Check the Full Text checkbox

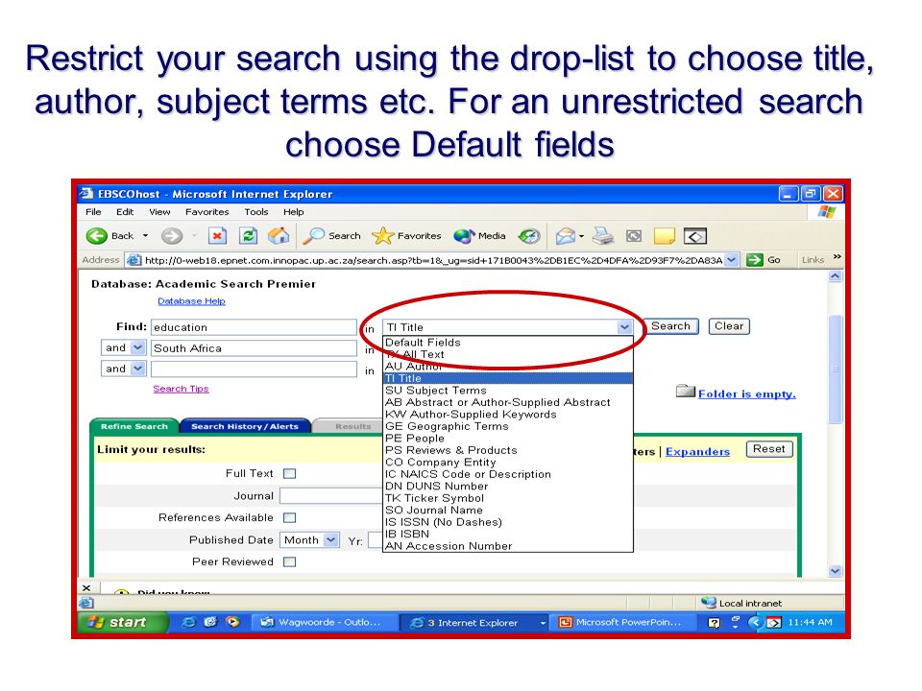pos(289,473)
